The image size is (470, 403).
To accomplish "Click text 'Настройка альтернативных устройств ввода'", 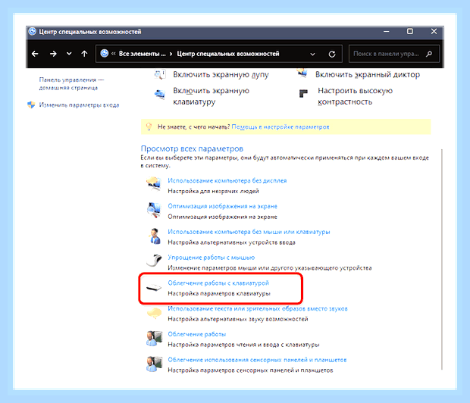I will [231, 242].
